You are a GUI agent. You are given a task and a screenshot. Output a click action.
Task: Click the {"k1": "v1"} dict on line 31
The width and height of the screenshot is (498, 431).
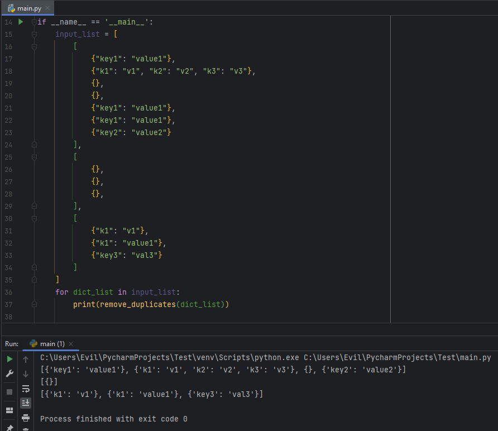(x=118, y=231)
